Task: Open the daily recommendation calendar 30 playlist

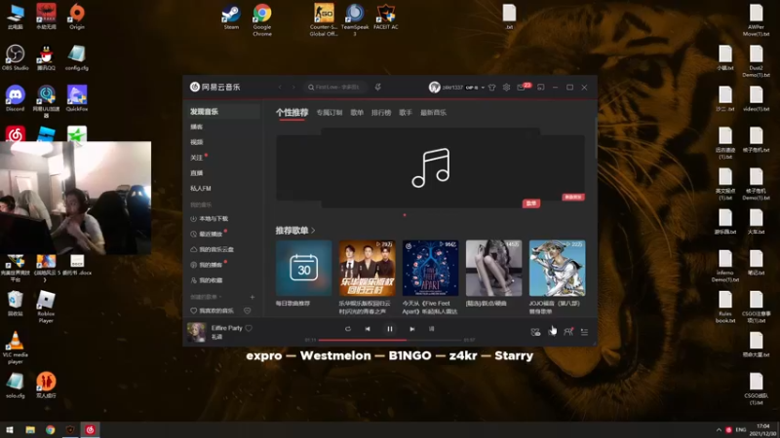Action: pos(303,269)
